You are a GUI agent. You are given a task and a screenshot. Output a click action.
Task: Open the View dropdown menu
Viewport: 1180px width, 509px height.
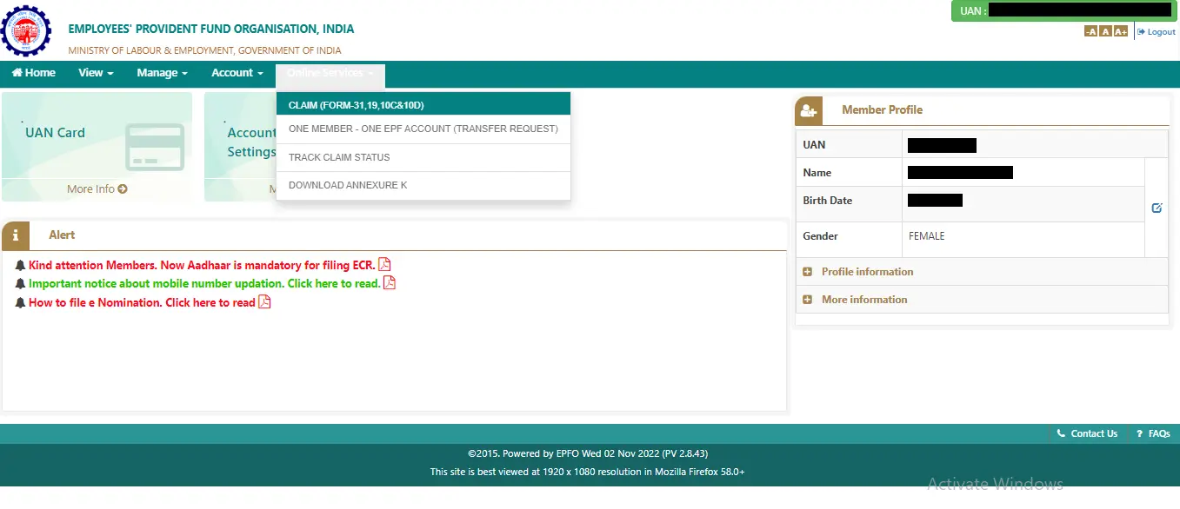96,73
